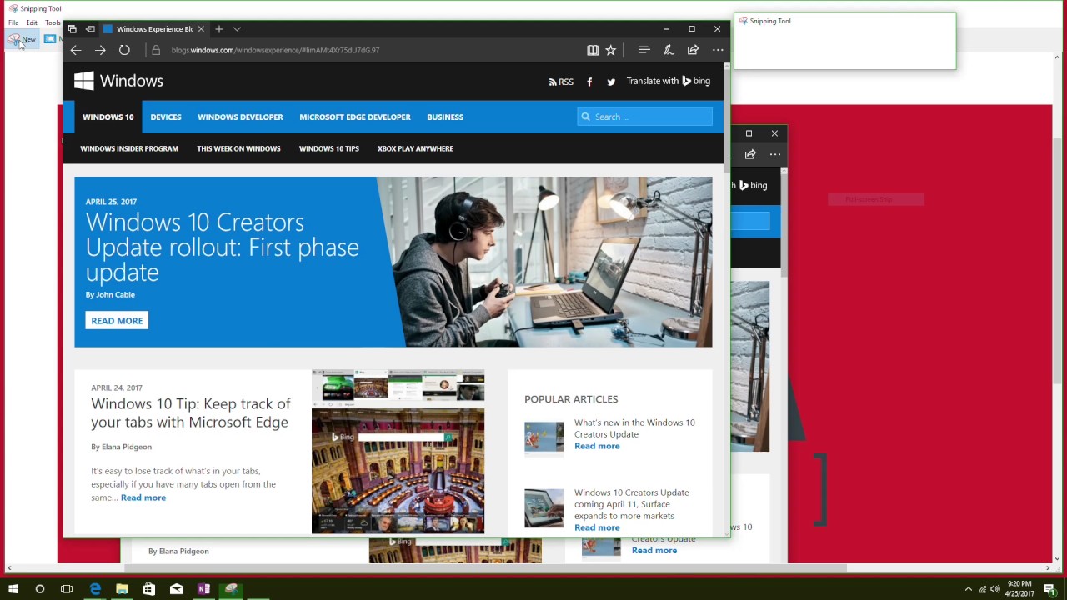
Task: Expand hidden system tray icons chevron
Action: (x=968, y=589)
